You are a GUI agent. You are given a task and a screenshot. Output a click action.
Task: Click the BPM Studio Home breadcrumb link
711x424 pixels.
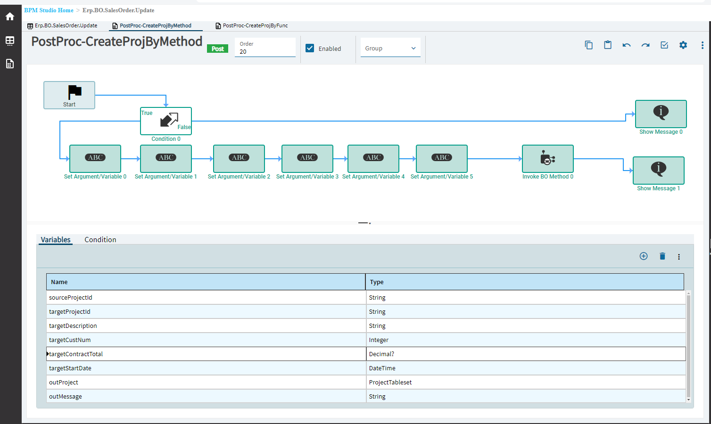click(x=49, y=10)
